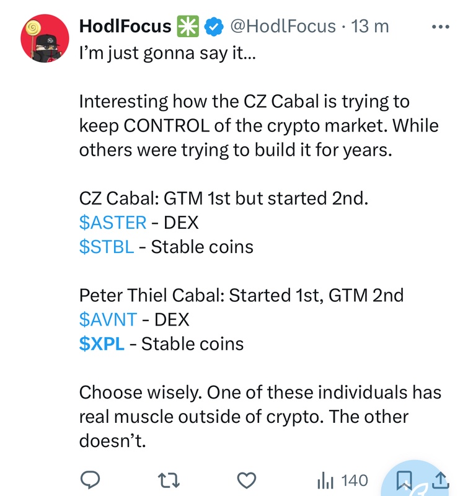Click the 140 view count number
The width and height of the screenshot is (473, 496).
coord(354,480)
